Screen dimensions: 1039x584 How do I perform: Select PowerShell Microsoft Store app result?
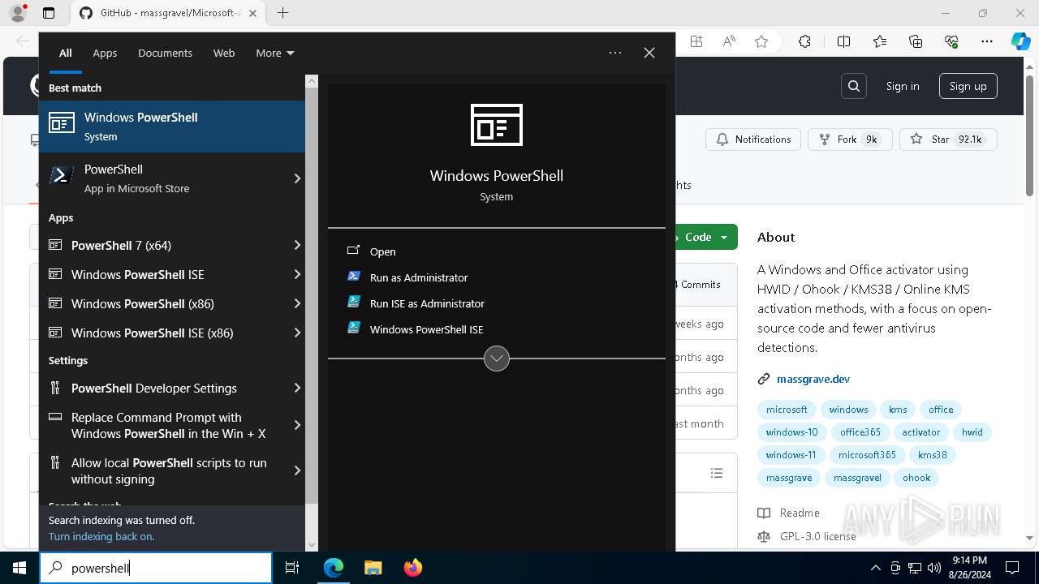click(x=162, y=178)
